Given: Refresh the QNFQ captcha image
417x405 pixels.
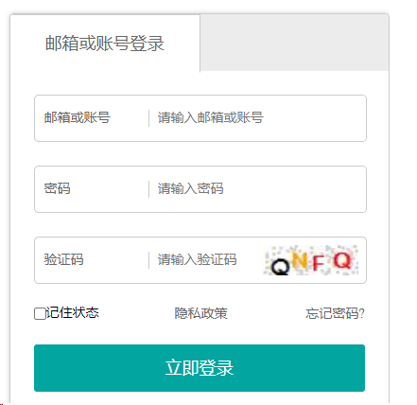Looking at the screenshot, I should (311, 260).
